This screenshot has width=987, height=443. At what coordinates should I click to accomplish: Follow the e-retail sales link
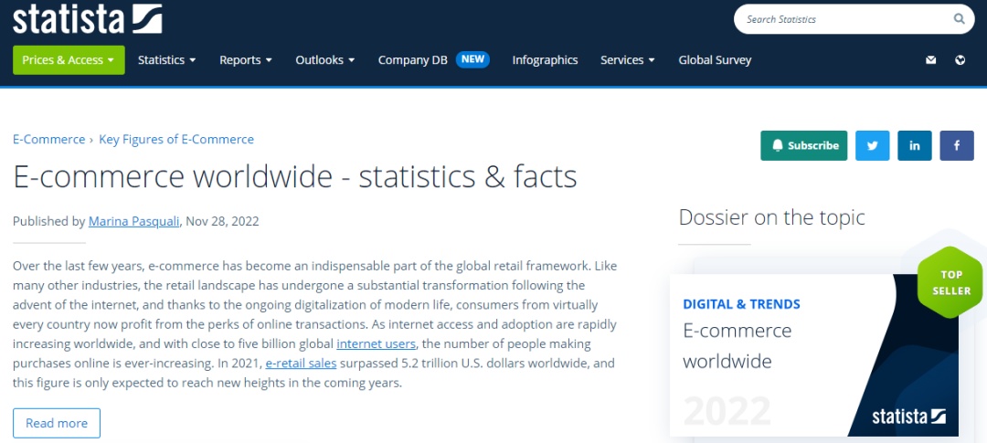[301, 364]
